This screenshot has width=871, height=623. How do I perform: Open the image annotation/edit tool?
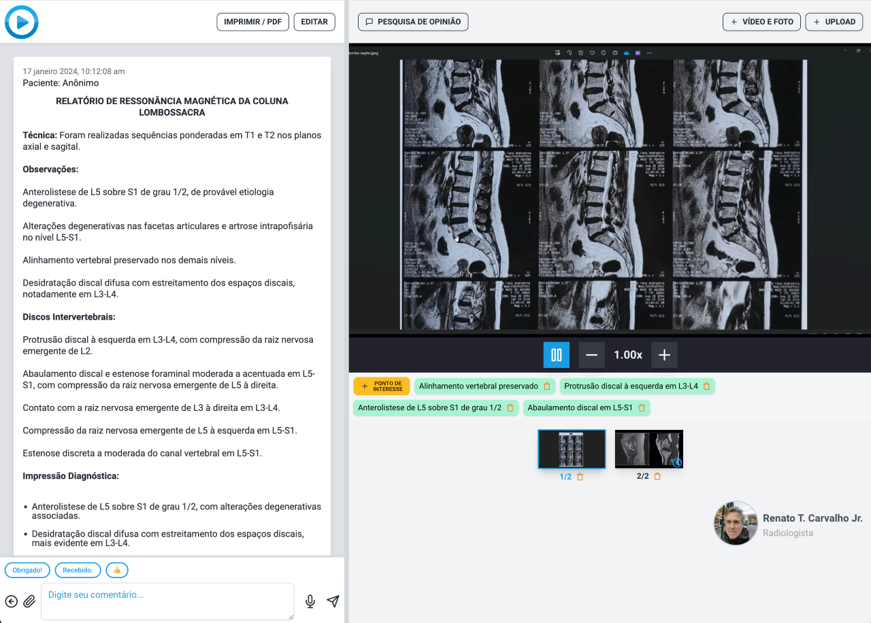pyautogui.click(x=557, y=53)
